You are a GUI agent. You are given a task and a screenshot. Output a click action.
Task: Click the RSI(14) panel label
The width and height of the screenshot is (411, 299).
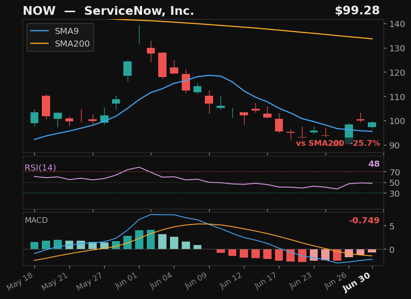[x=40, y=168]
